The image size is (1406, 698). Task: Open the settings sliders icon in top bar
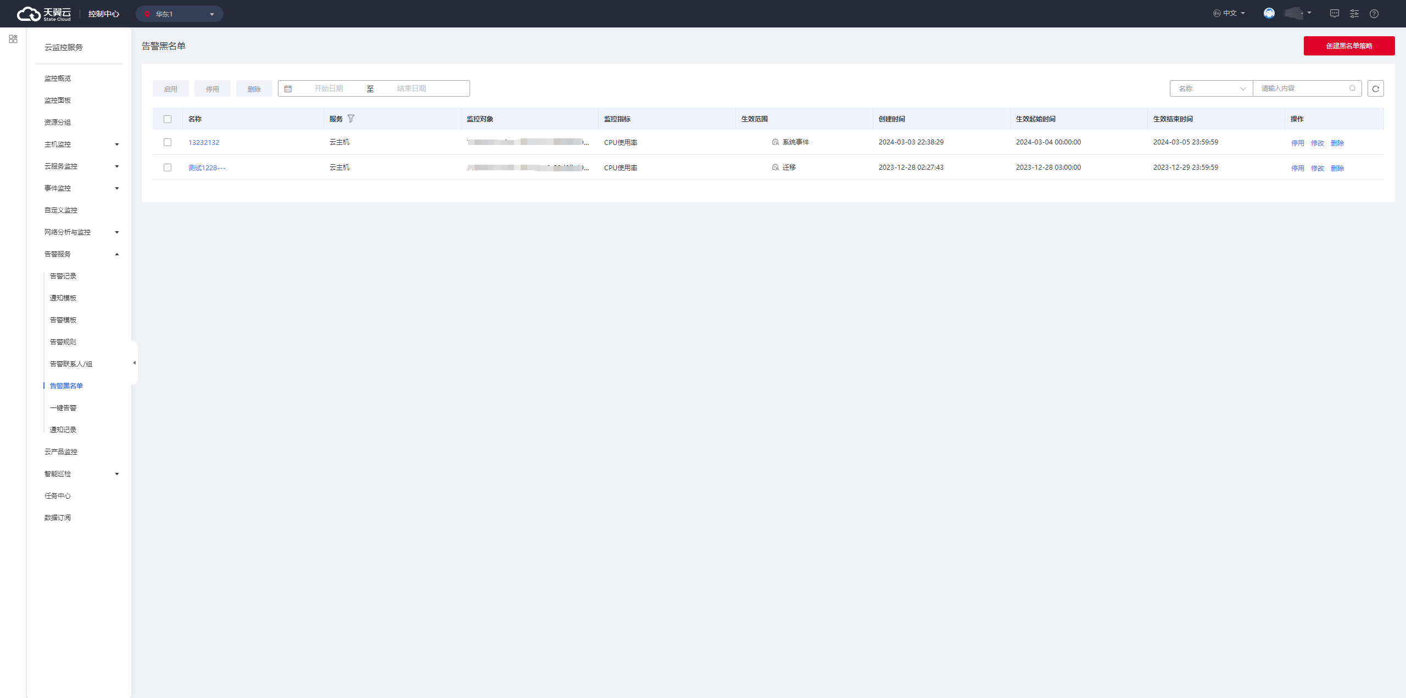1354,14
